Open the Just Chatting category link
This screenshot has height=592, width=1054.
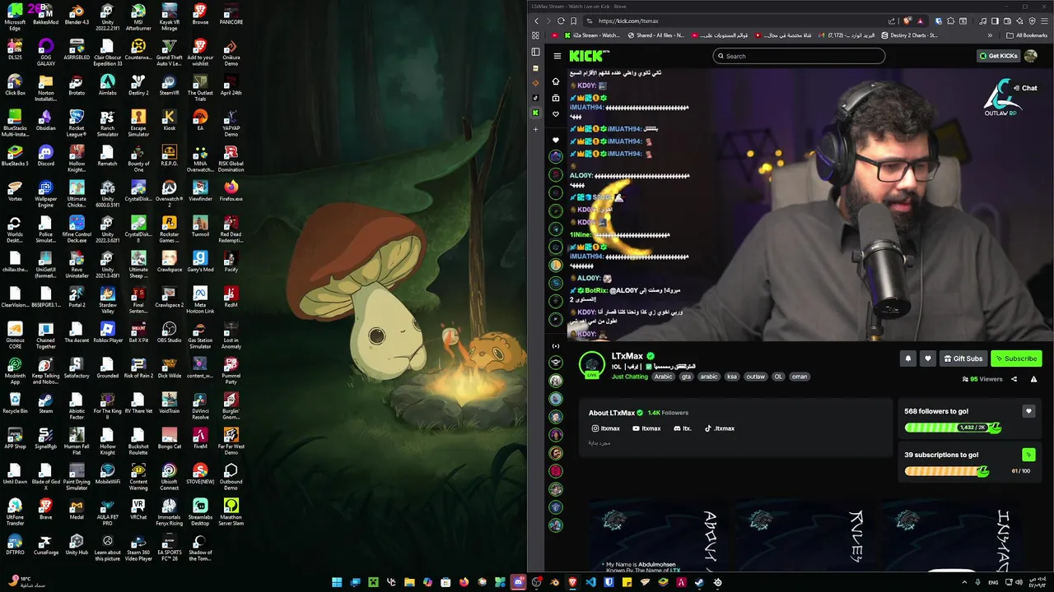point(630,377)
